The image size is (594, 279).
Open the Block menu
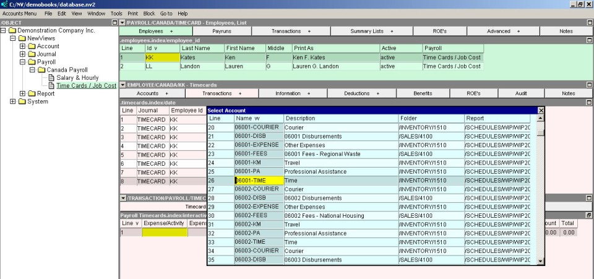(x=149, y=13)
